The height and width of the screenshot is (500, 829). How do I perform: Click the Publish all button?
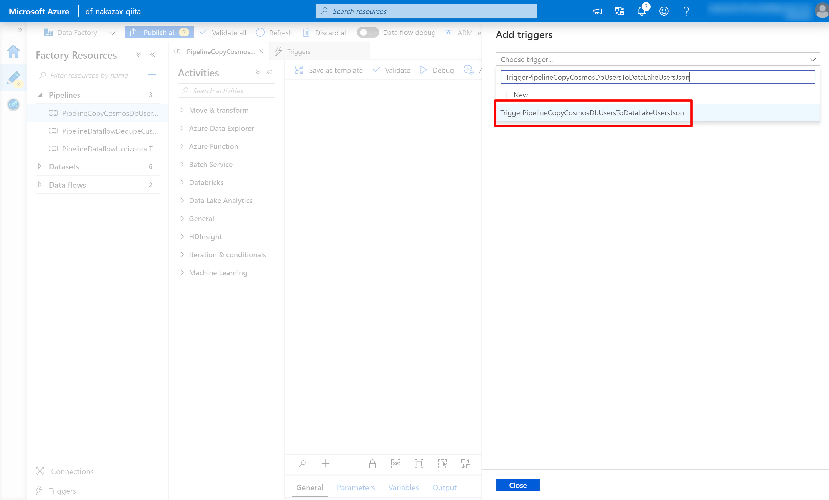tap(159, 32)
